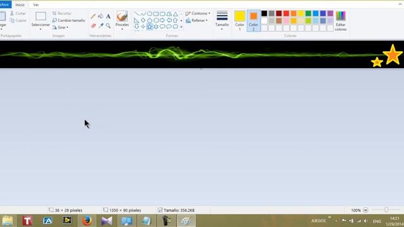Open the Seleccionar dropdown arrow
The image size is (404, 227).
40,29
